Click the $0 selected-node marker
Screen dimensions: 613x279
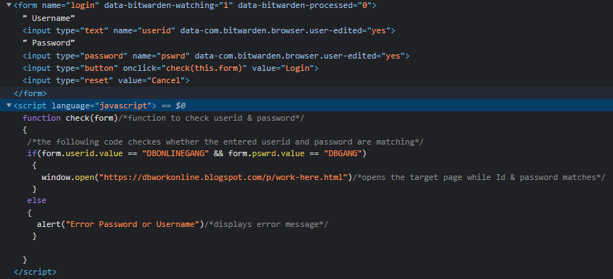[180, 106]
